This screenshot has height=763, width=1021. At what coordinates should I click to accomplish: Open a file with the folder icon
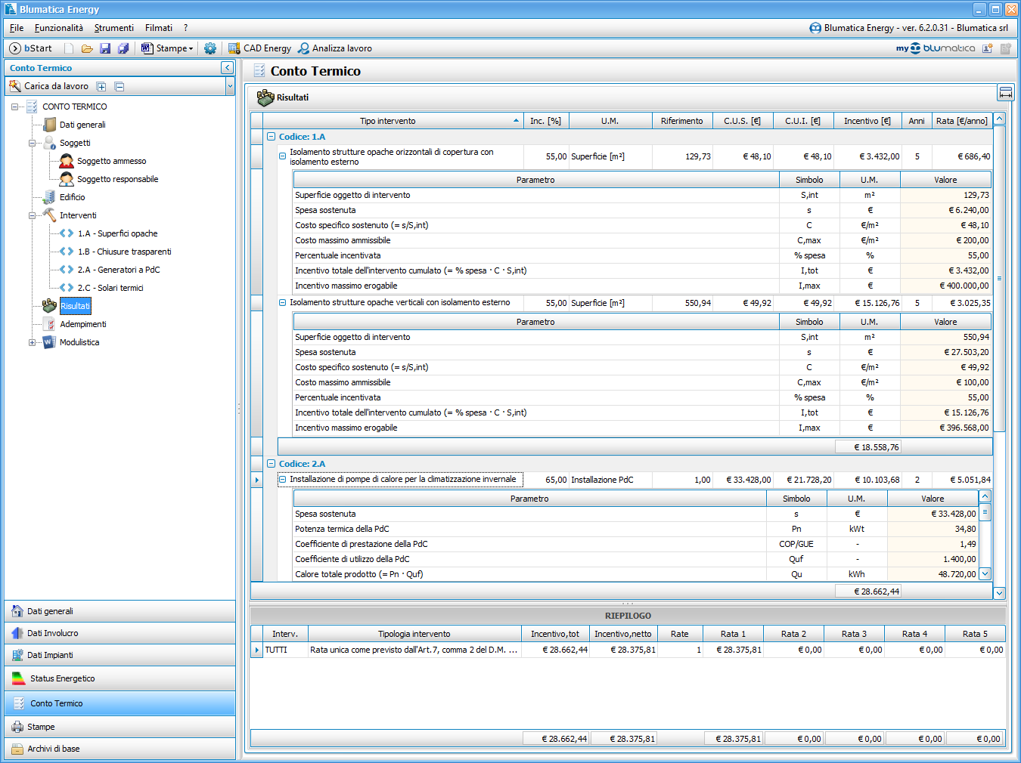pyautogui.click(x=87, y=48)
